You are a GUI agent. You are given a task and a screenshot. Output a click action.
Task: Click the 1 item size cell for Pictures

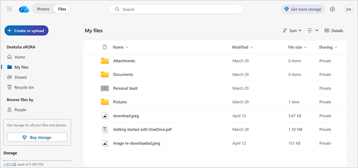[294, 102]
